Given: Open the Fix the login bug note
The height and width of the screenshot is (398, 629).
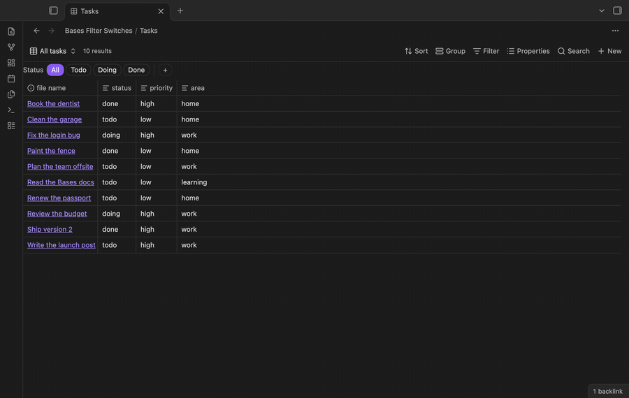Looking at the screenshot, I should point(54,135).
